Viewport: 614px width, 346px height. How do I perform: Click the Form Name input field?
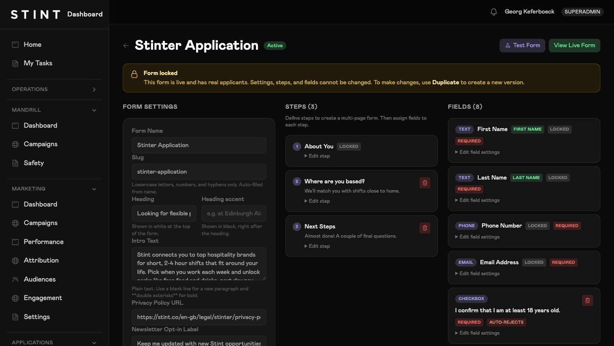(x=199, y=145)
